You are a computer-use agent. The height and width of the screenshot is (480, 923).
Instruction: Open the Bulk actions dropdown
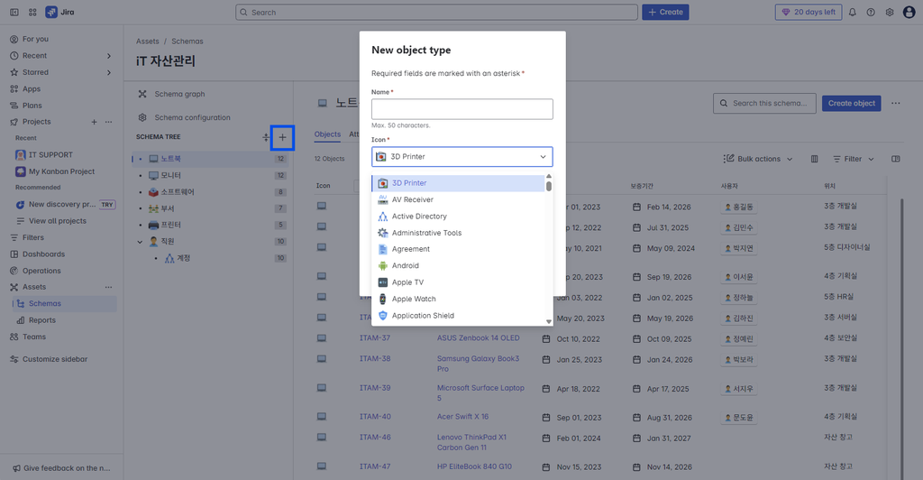(x=758, y=159)
